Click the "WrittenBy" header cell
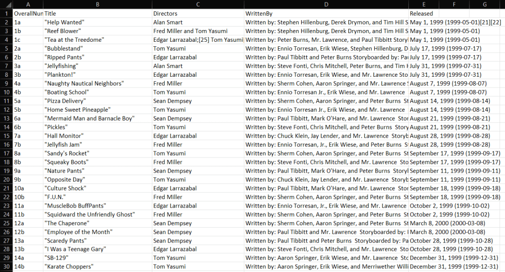The height and width of the screenshot is (272, 505). [326, 14]
